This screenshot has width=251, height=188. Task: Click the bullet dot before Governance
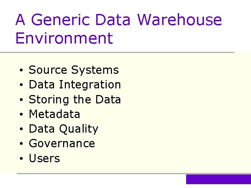pyautogui.click(x=21, y=144)
